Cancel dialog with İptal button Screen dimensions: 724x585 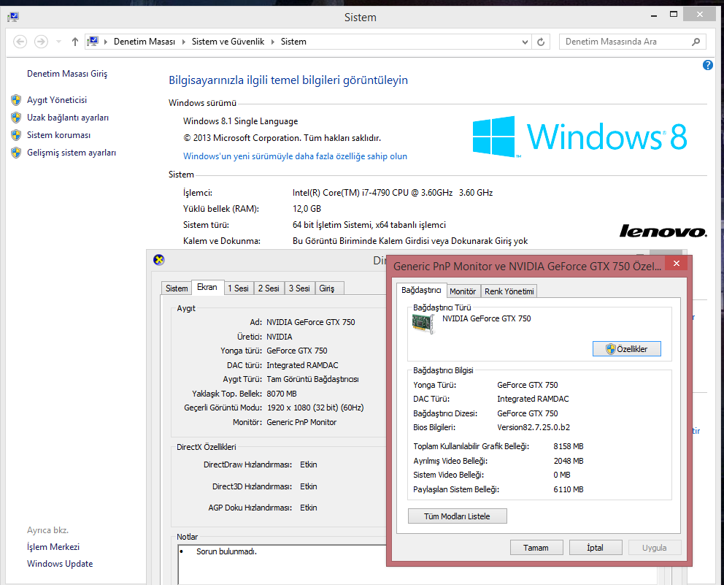(595, 548)
